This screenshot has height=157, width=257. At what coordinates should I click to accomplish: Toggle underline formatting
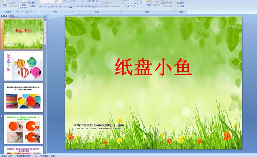pyautogui.click(x=48, y=7)
